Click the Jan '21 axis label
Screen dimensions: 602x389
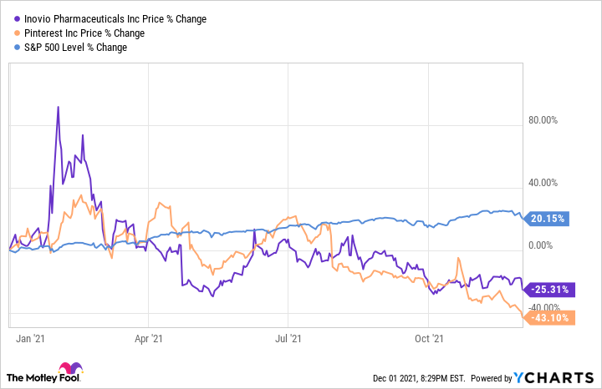(x=30, y=337)
